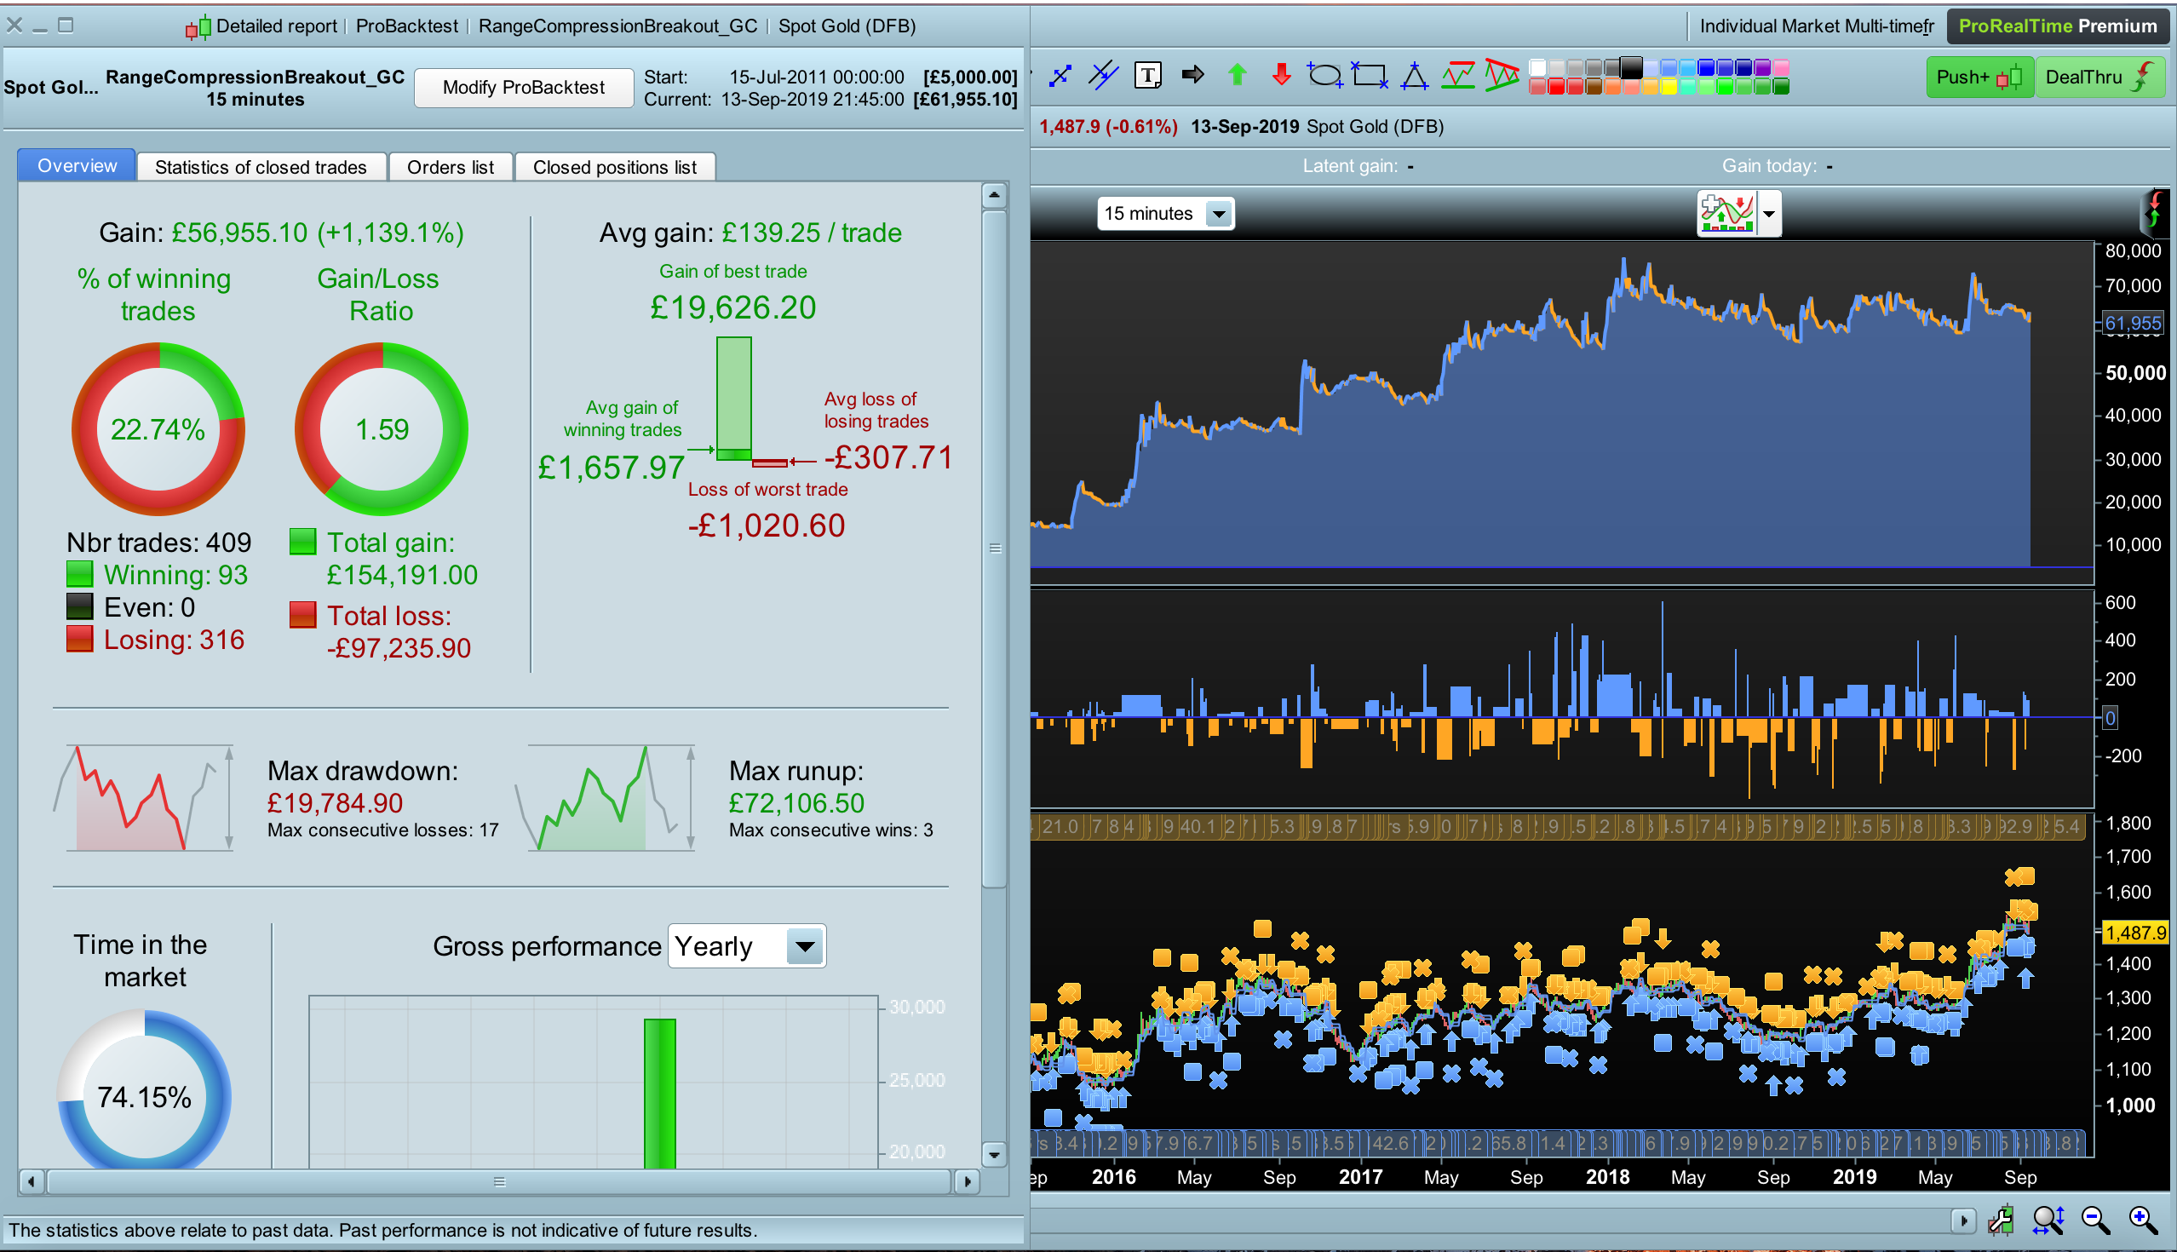
Task: Open chart settings wrench icon
Action: coord(2000,1220)
